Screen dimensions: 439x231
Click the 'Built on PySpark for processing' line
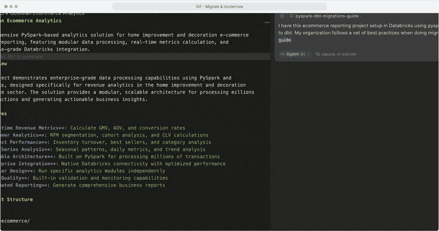(110, 157)
